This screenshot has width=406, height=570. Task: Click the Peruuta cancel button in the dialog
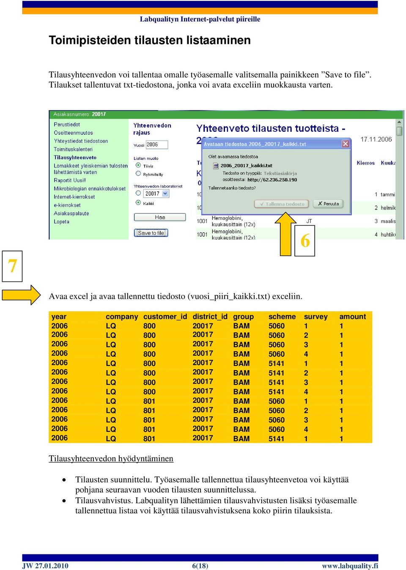(x=328, y=204)
